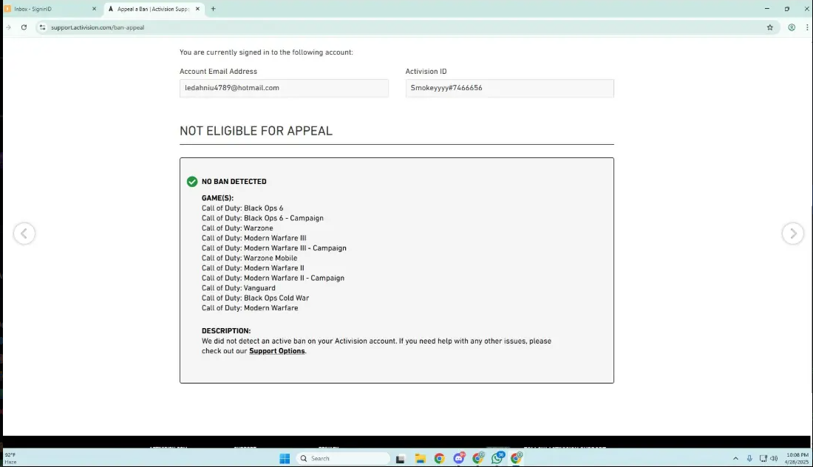Screen dimensions: 813x467
Task: Click the browser forward arrow
Action: (8, 27)
